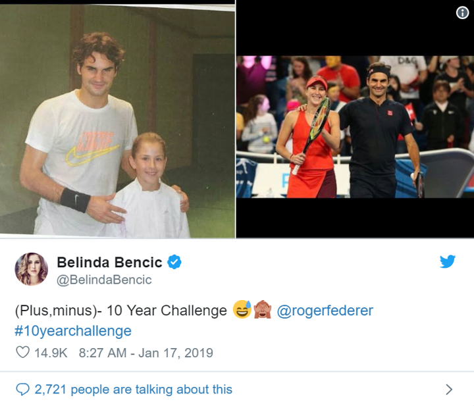Viewport: 474px width, 406px height.
Task: Click the Belinda Bencic display name
Action: point(109,263)
